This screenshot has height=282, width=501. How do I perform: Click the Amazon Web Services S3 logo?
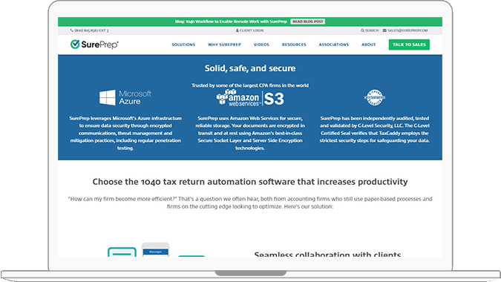[250, 98]
